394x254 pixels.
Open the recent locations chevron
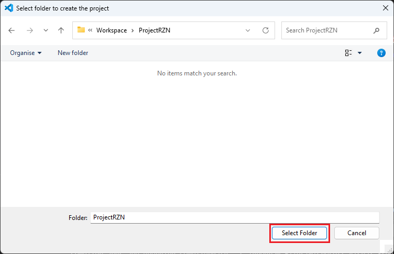(46, 30)
